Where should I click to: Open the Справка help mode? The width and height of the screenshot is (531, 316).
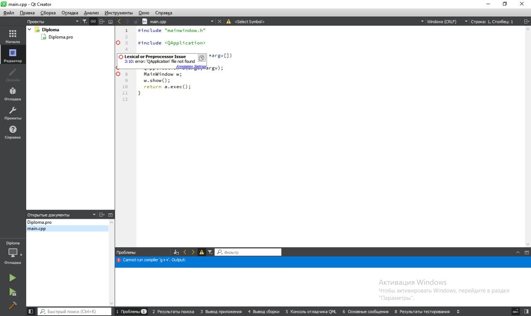[12, 132]
